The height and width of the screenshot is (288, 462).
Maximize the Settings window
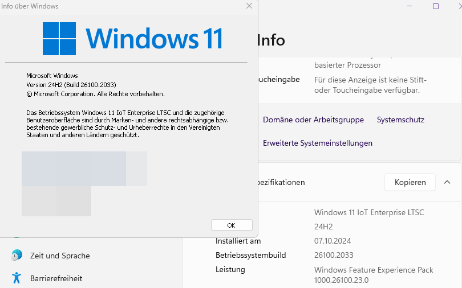436,6
